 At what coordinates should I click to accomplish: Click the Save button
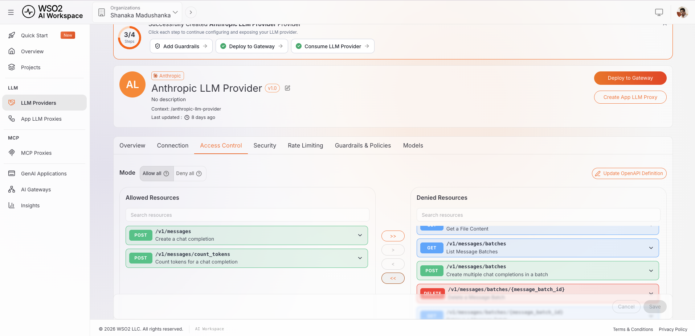click(x=655, y=307)
